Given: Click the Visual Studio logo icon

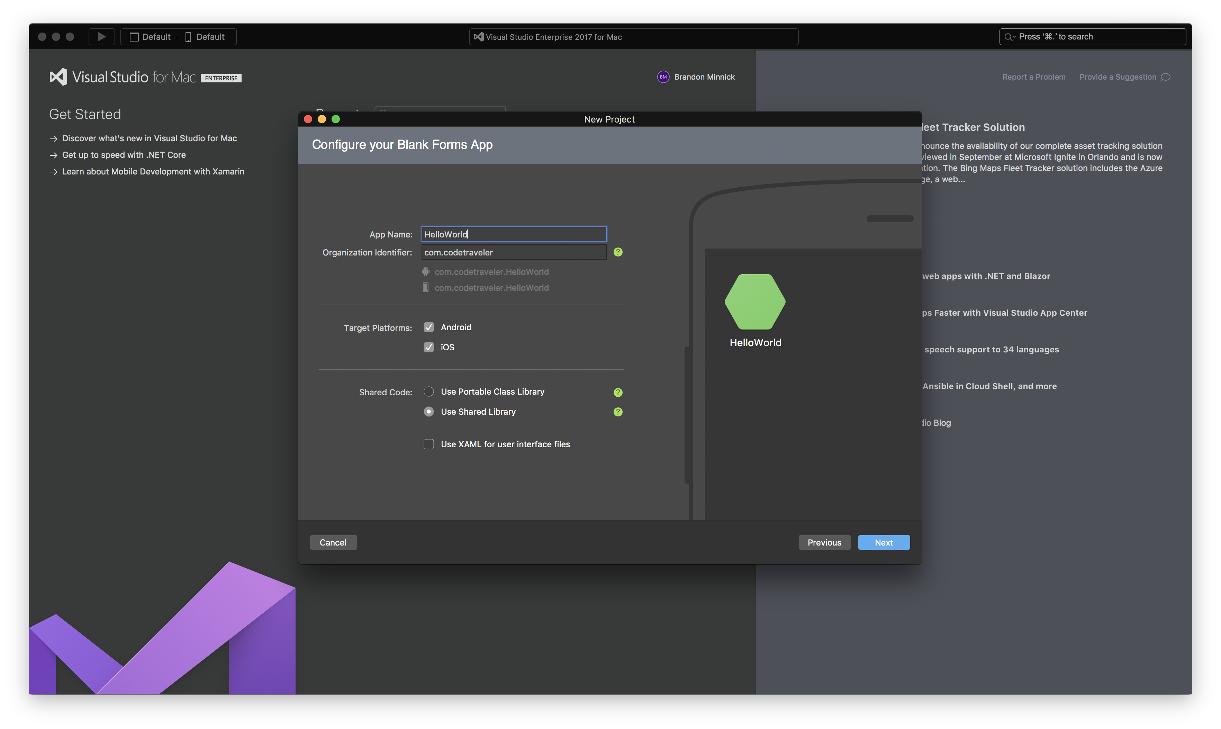Looking at the screenshot, I should (58, 77).
